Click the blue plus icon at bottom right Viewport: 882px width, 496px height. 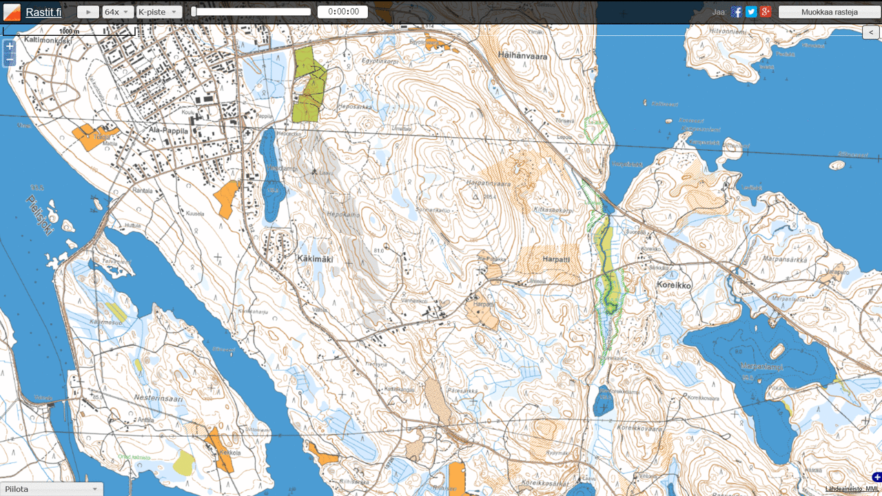[x=876, y=477]
